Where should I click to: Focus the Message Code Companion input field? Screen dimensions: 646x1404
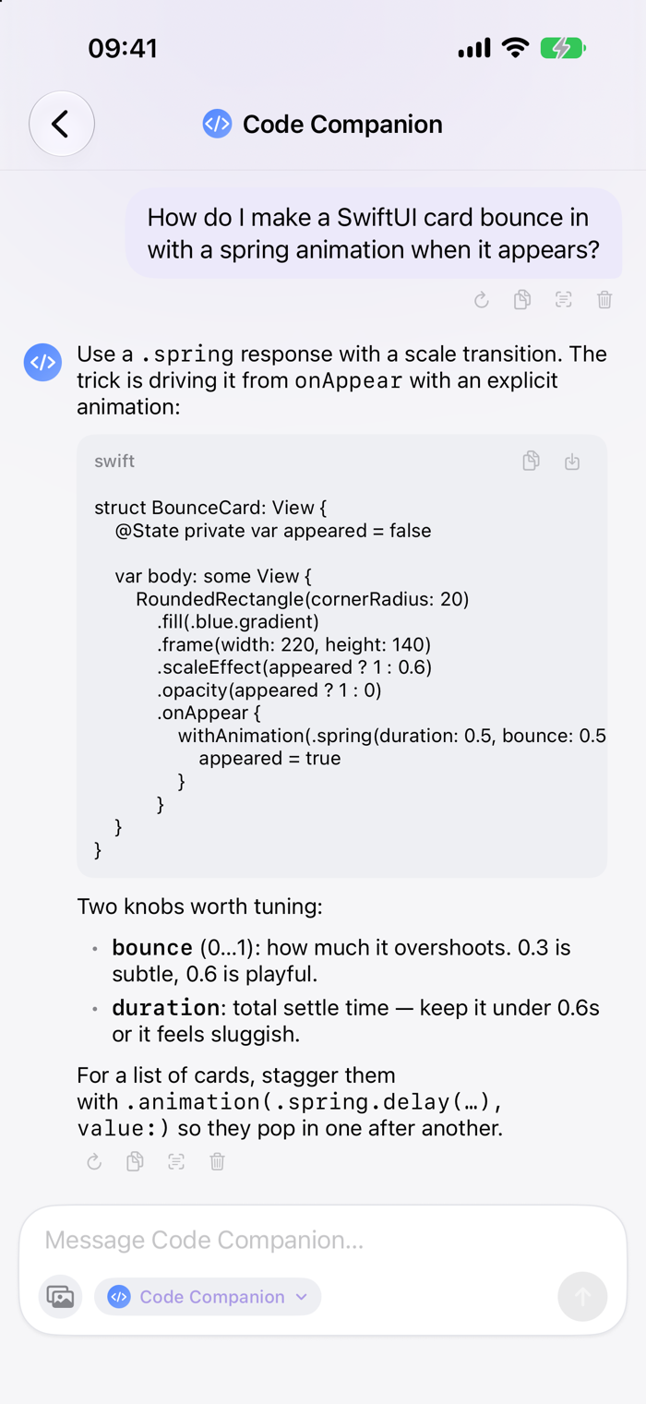(x=323, y=1240)
